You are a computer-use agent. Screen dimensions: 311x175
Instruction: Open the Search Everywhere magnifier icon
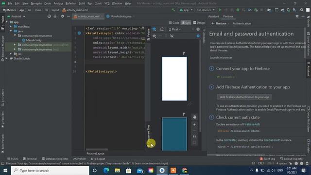pyautogui.click(x=302, y=10)
